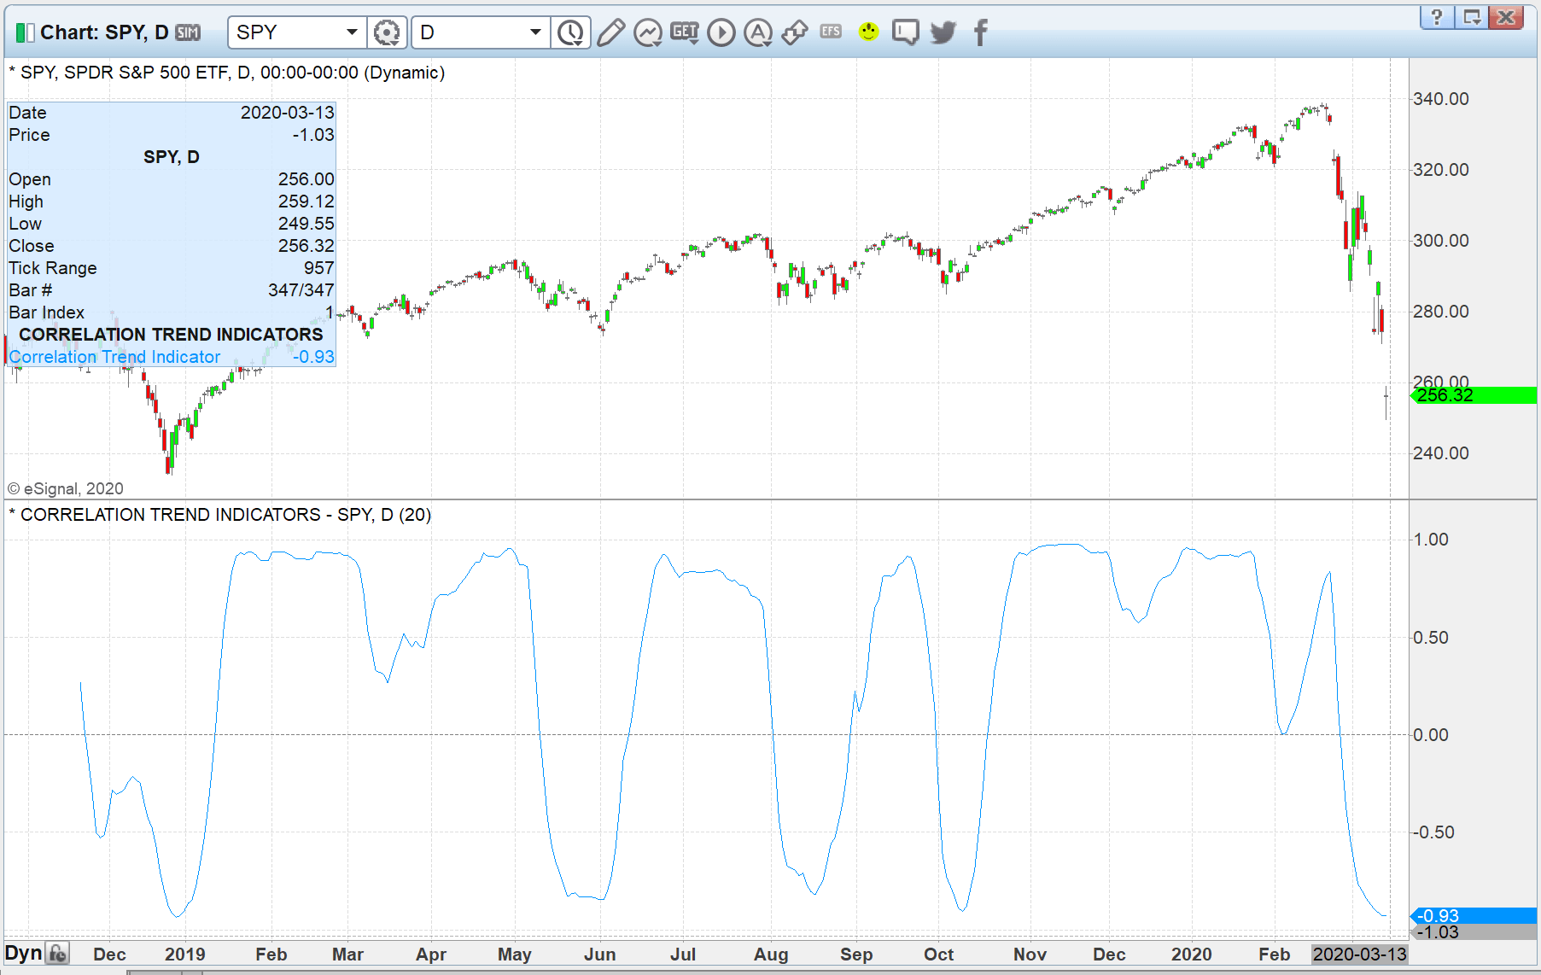Open the chat comment bubble icon
Viewport: 1541px width, 975px height.
pyautogui.click(x=906, y=32)
